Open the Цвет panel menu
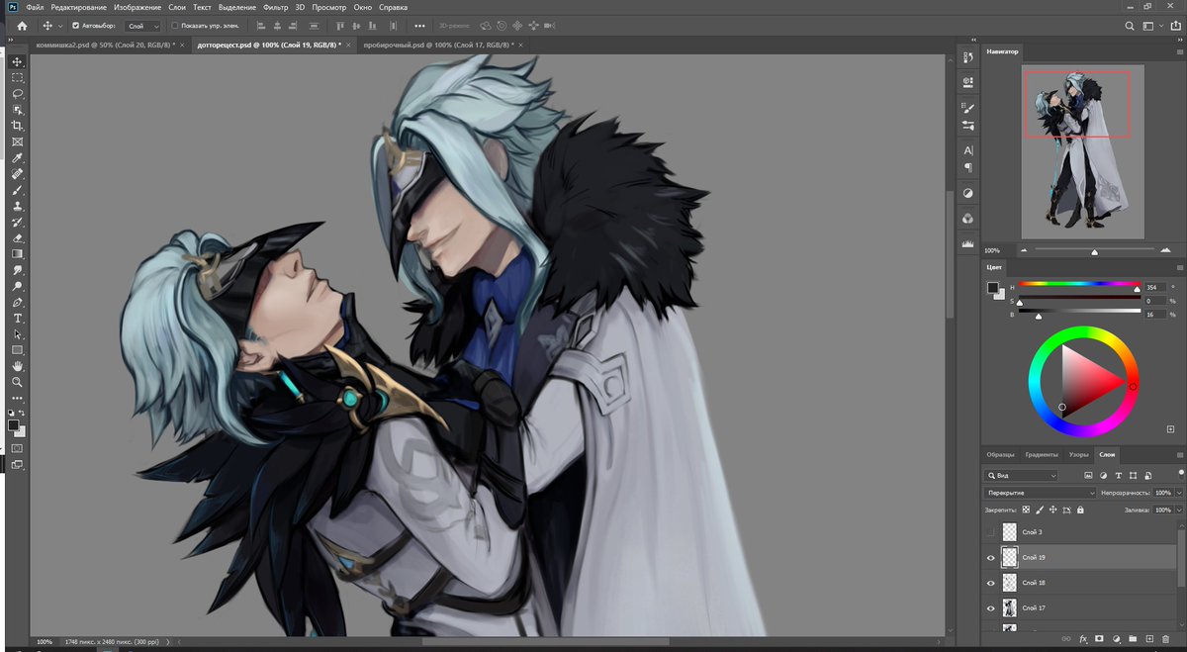 [x=1178, y=267]
